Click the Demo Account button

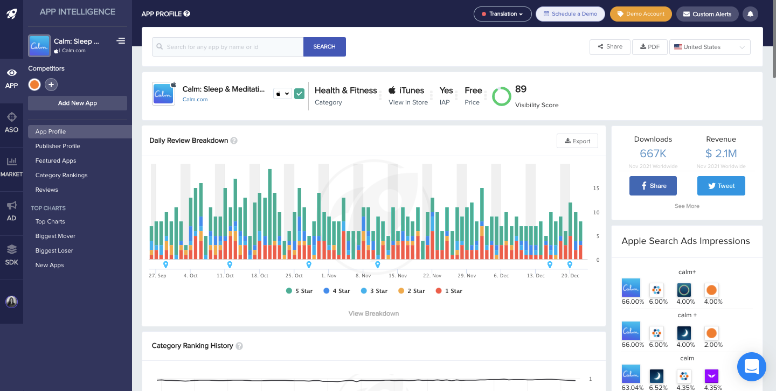[x=641, y=14]
